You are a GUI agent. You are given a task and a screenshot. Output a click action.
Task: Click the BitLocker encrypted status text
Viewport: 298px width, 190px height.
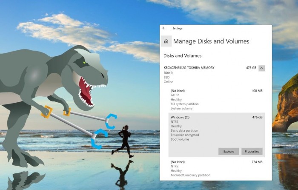(185, 135)
